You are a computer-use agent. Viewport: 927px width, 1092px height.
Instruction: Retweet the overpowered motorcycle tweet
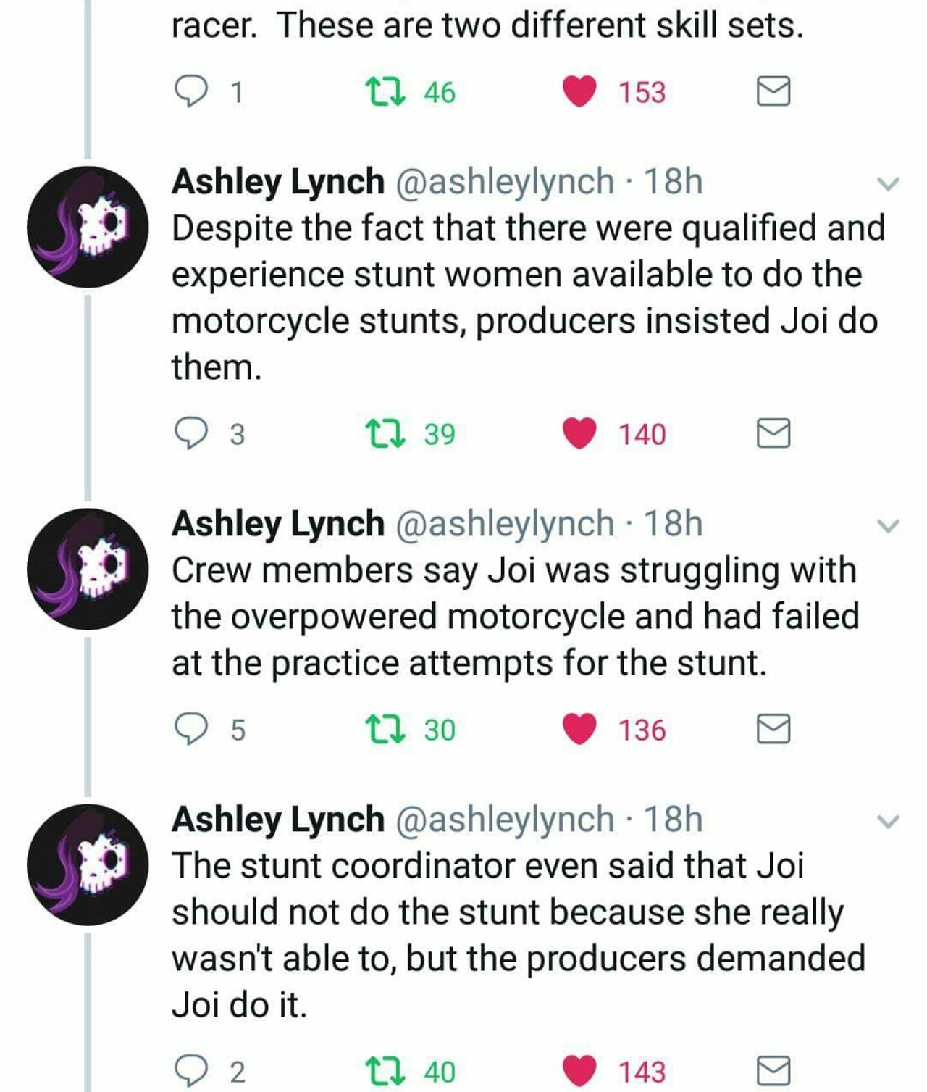coord(386,730)
